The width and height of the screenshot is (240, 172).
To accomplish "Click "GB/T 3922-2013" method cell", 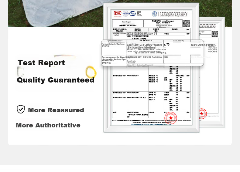I will (x=133, y=76).
